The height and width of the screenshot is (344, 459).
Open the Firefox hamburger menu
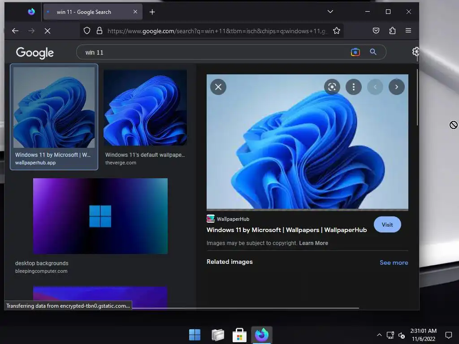click(x=408, y=30)
